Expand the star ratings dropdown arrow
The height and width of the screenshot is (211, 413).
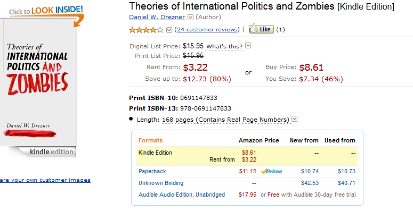click(169, 30)
